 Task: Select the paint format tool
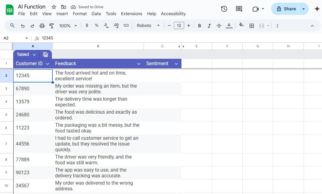[x=51, y=25]
